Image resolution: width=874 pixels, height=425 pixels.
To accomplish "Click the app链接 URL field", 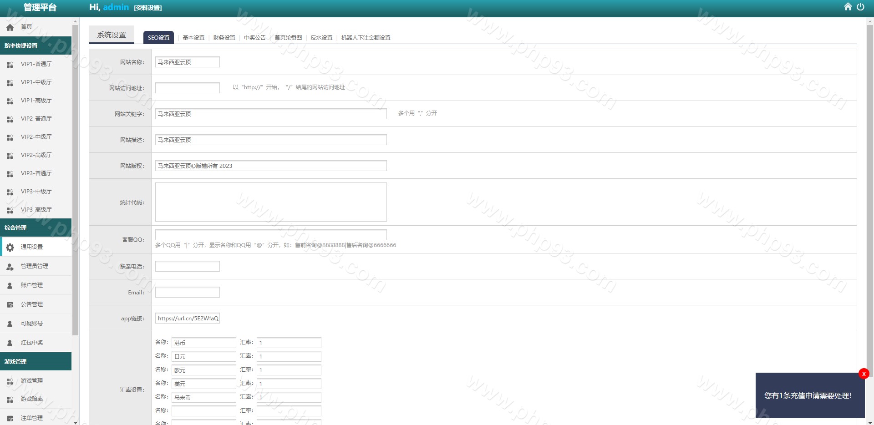I will pyautogui.click(x=187, y=319).
